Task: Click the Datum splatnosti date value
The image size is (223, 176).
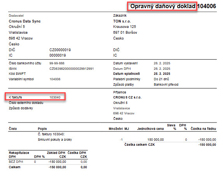Action: (162, 74)
